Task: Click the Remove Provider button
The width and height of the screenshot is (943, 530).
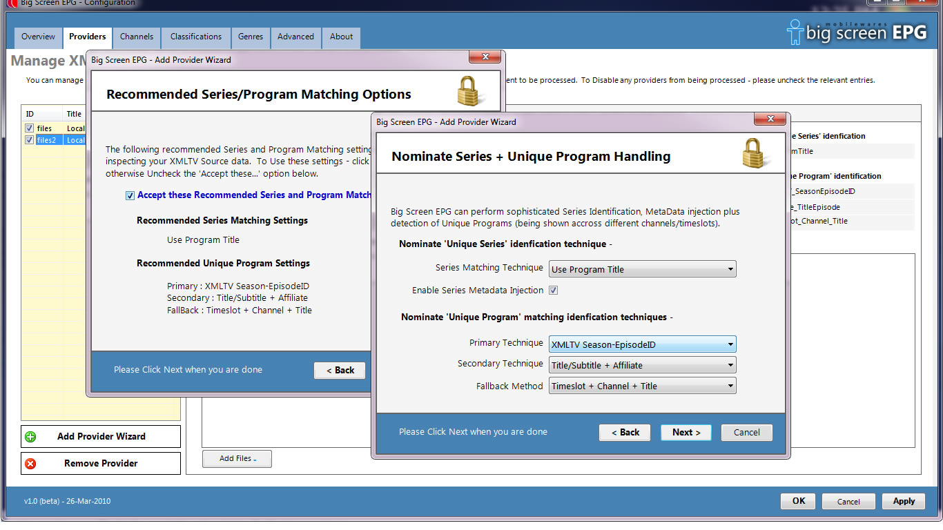Action: tap(101, 464)
